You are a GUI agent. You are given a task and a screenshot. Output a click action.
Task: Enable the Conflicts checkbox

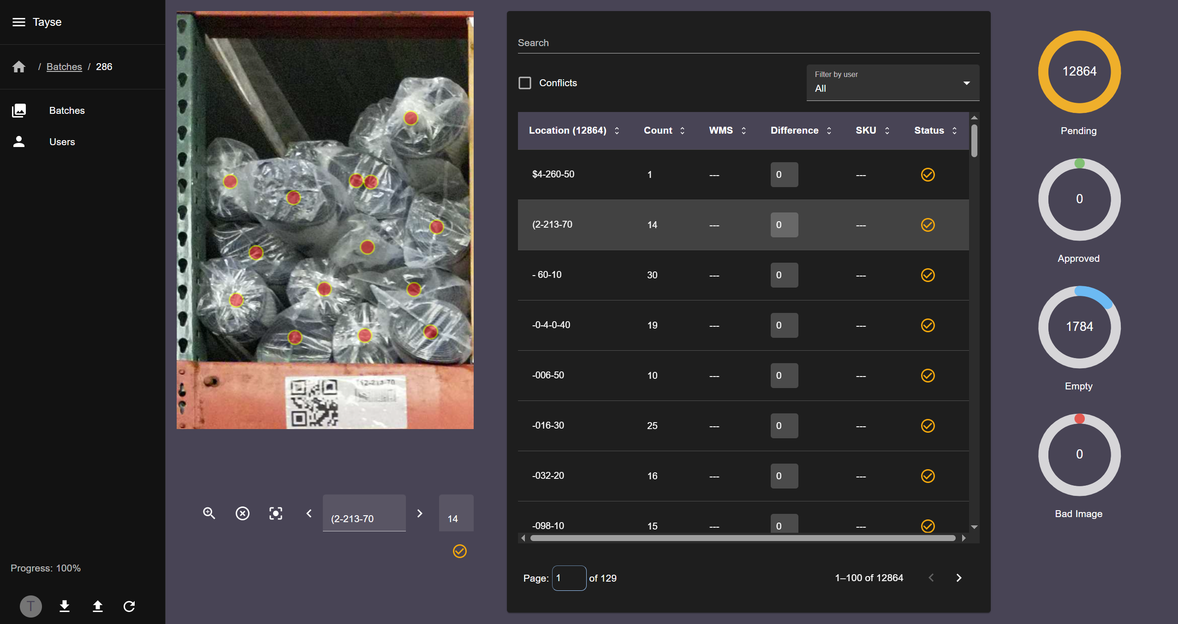pos(525,83)
